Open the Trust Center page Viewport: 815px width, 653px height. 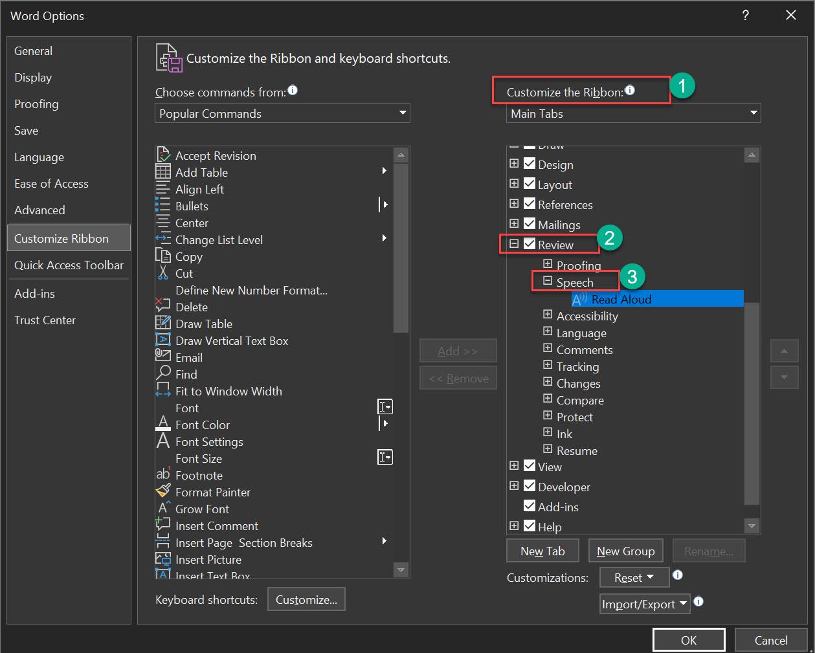click(x=69, y=320)
